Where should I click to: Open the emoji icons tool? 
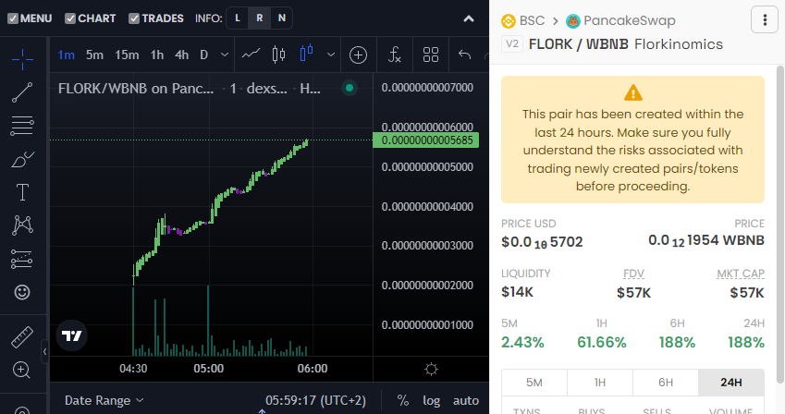[22, 292]
